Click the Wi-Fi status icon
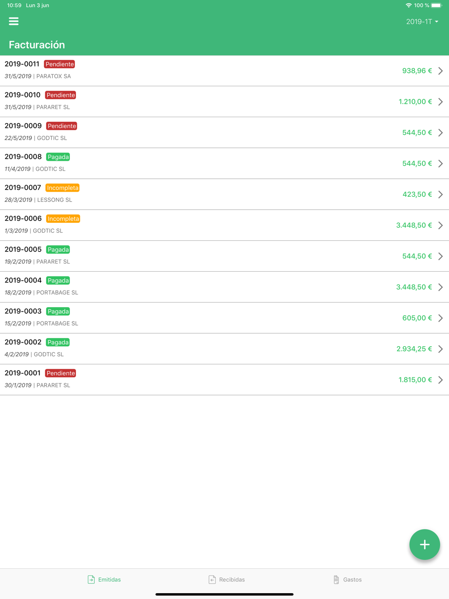This screenshot has height=599, width=449. (409, 5)
